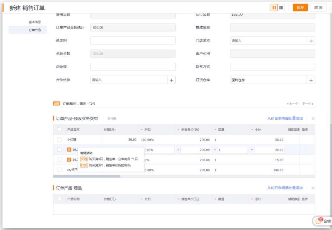Switch to two-column layout icon

click(274, 7)
